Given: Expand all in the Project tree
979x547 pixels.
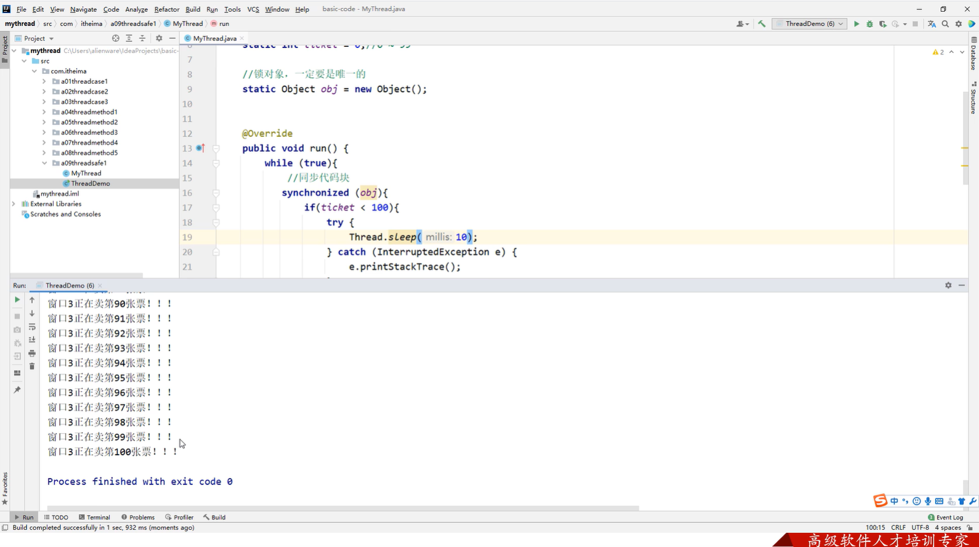Looking at the screenshot, I should (x=129, y=38).
